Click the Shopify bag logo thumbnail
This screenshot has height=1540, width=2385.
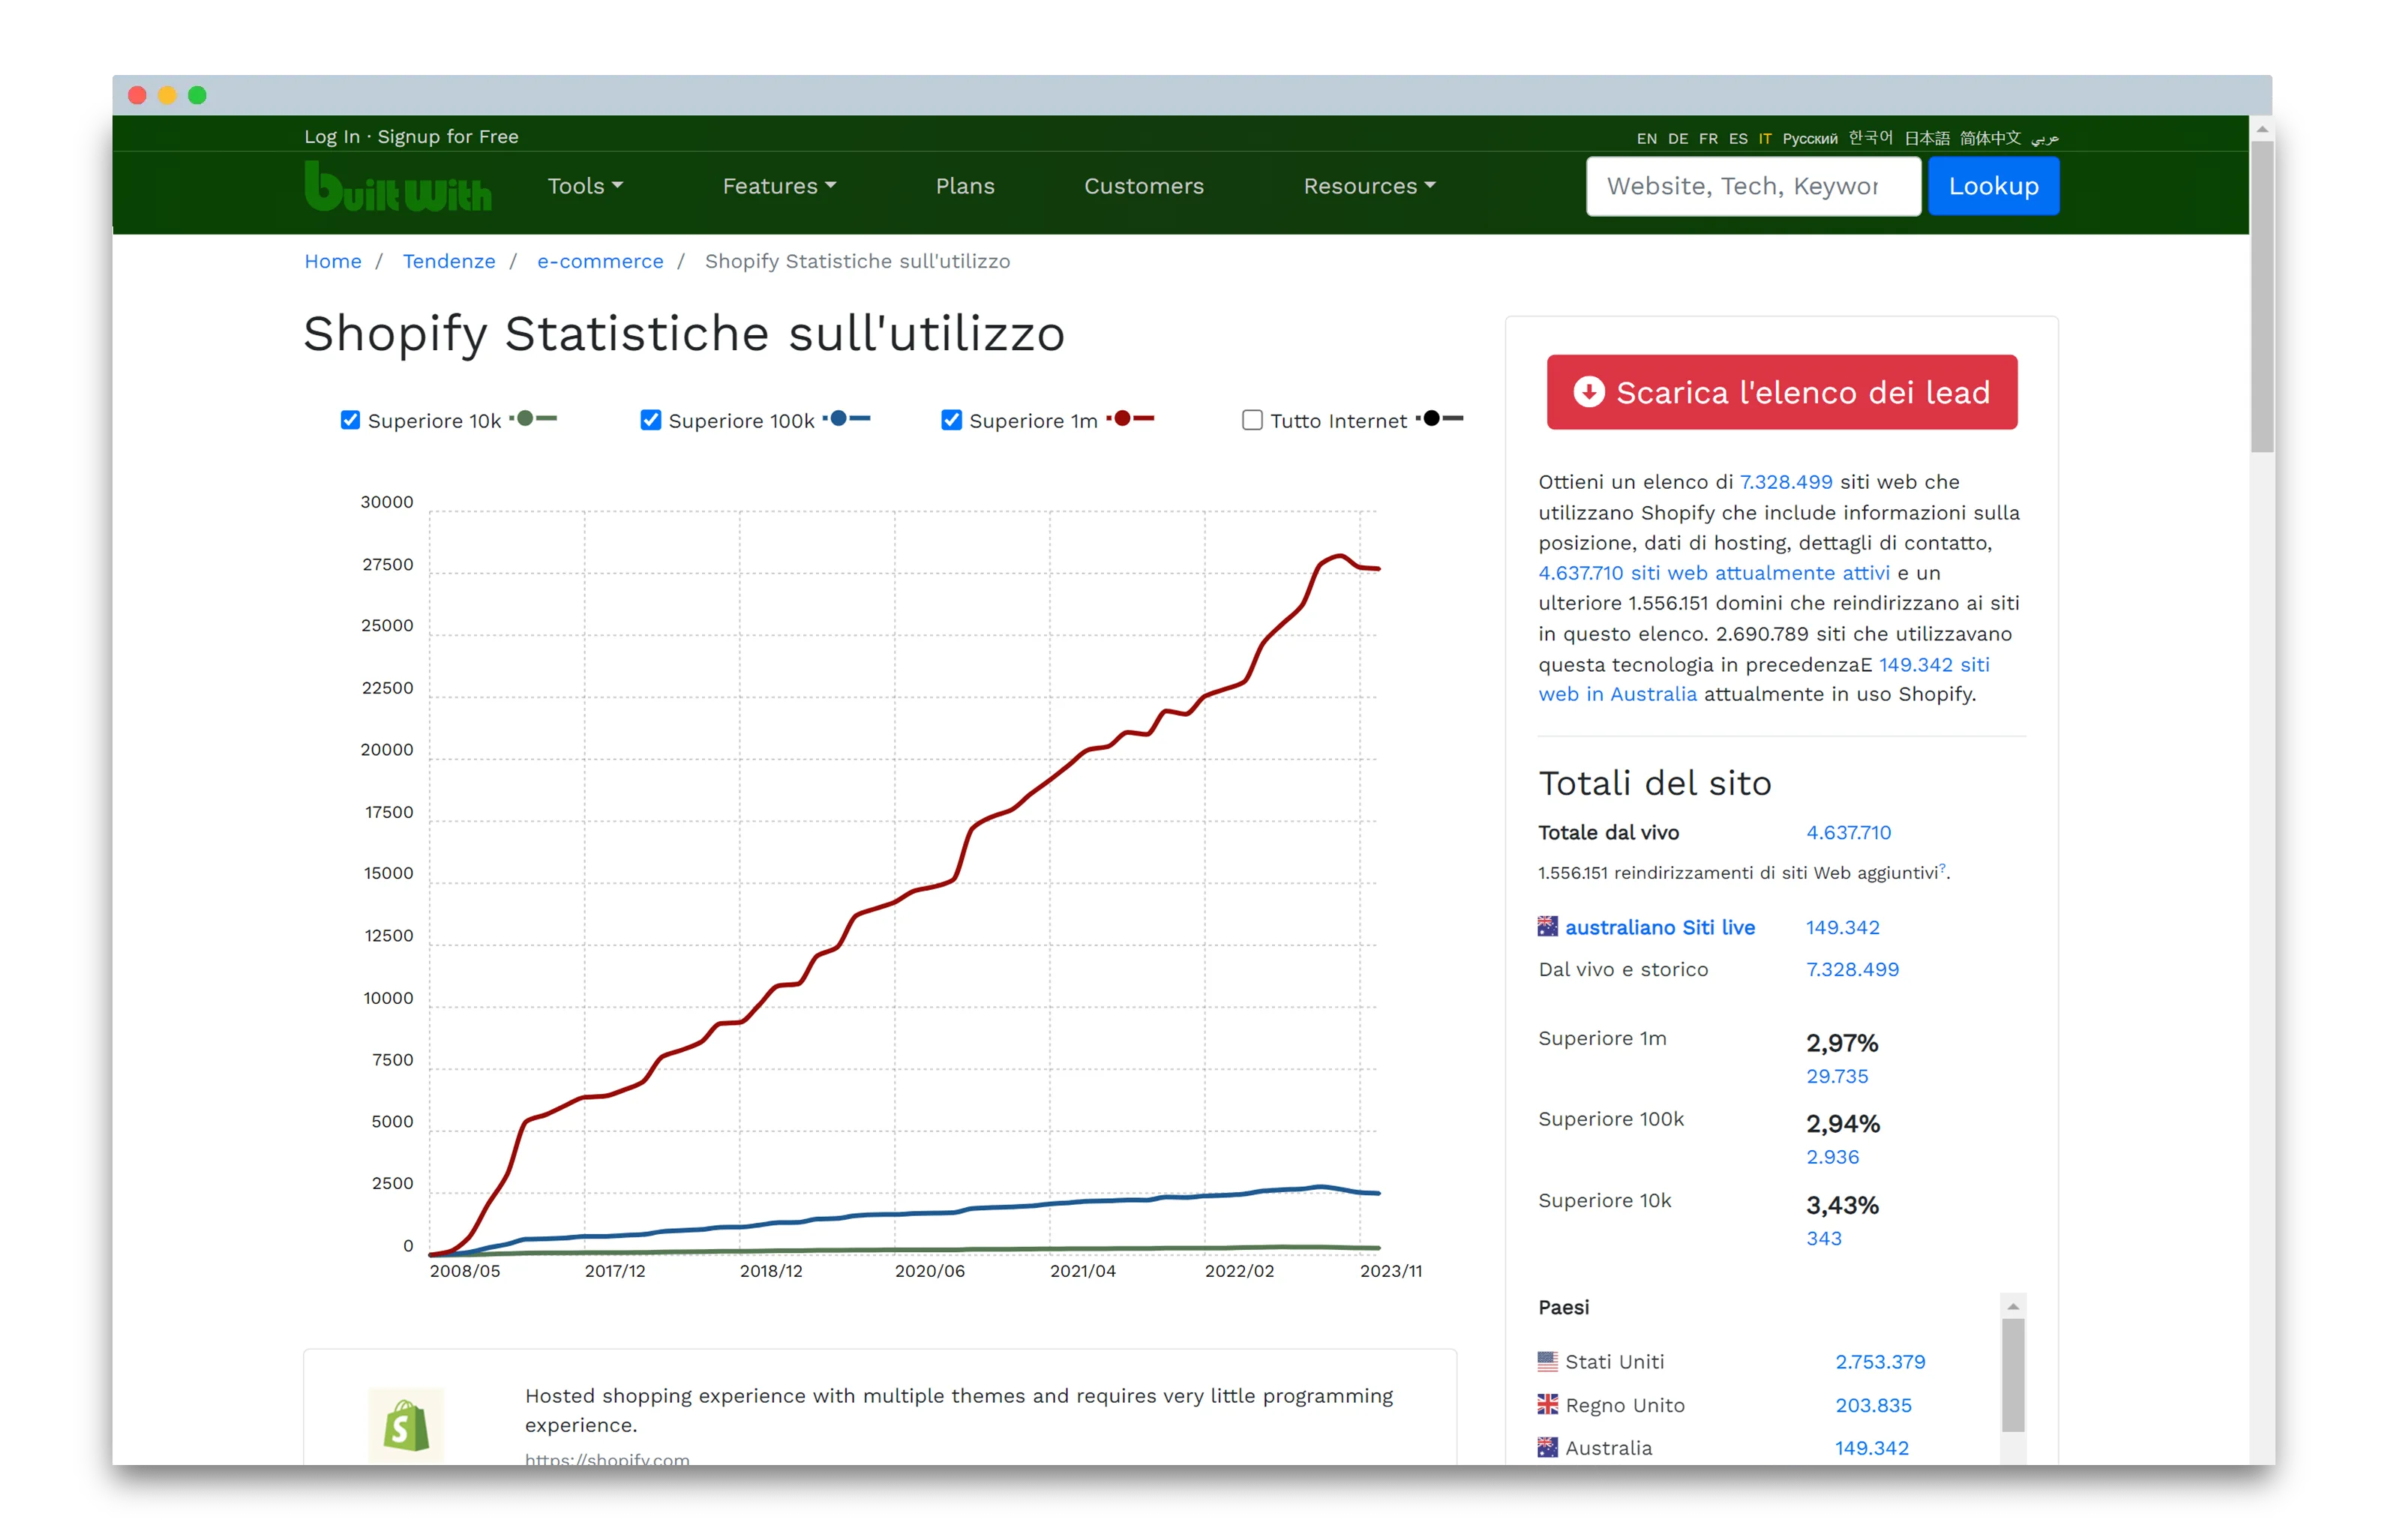tap(405, 1424)
